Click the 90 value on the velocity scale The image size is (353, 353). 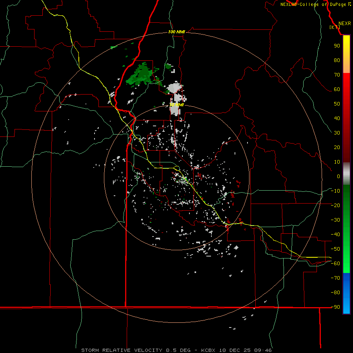pyautogui.click(x=337, y=46)
